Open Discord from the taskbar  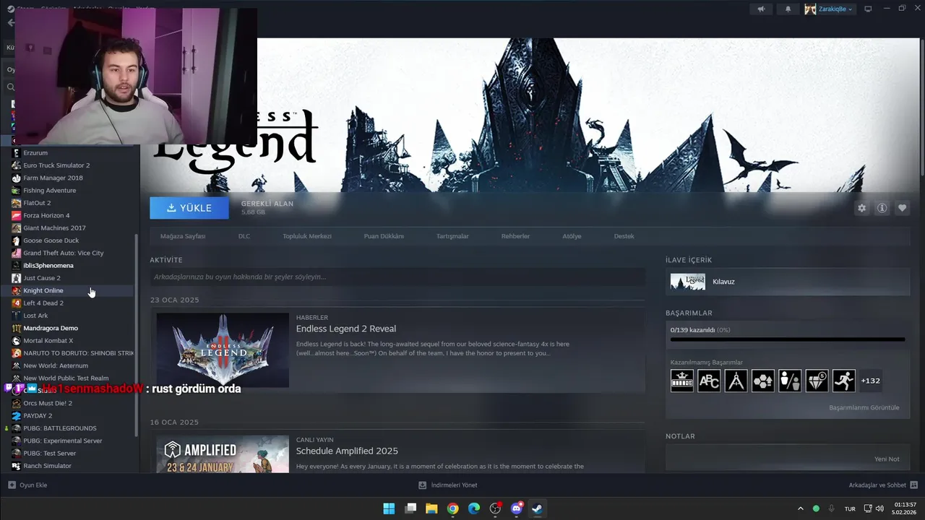click(517, 508)
